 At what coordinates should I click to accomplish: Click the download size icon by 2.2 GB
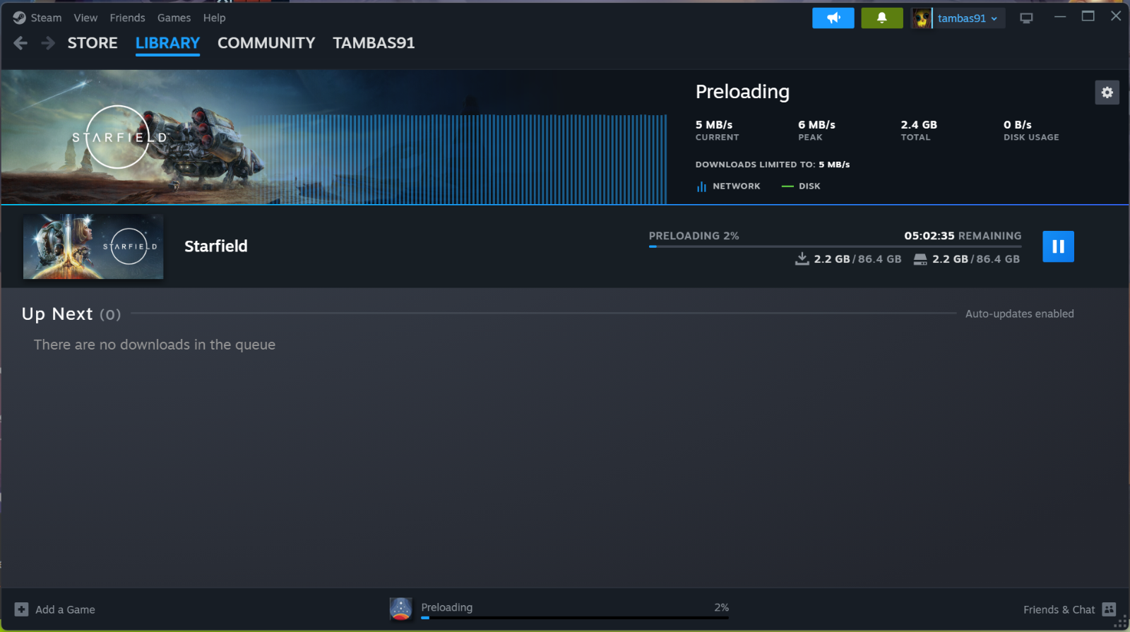pyautogui.click(x=802, y=258)
